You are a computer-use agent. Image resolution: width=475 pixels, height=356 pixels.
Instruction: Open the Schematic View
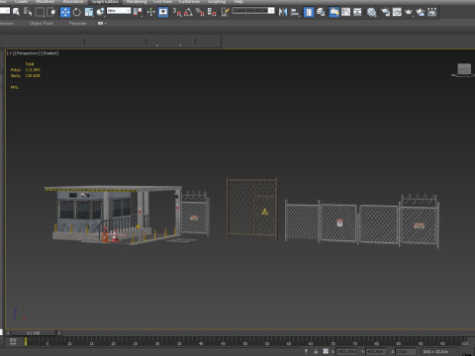click(x=357, y=12)
